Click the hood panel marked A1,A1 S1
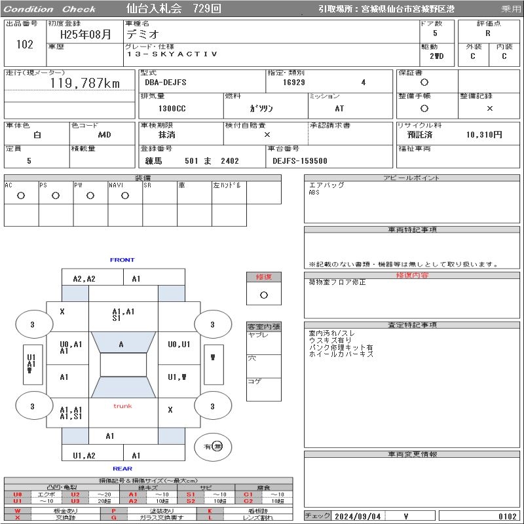 (123, 315)
